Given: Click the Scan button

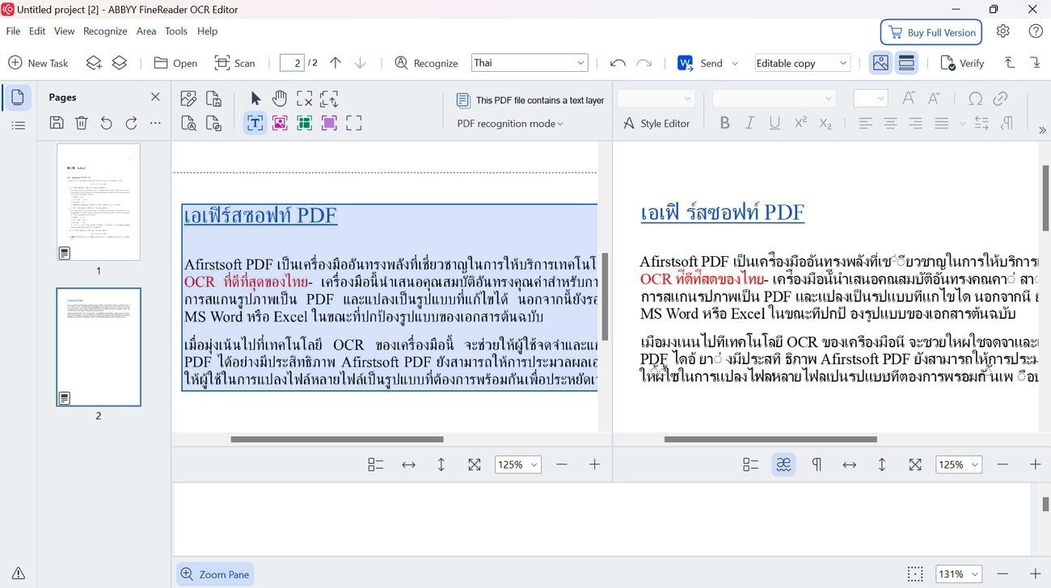Looking at the screenshot, I should point(234,63).
